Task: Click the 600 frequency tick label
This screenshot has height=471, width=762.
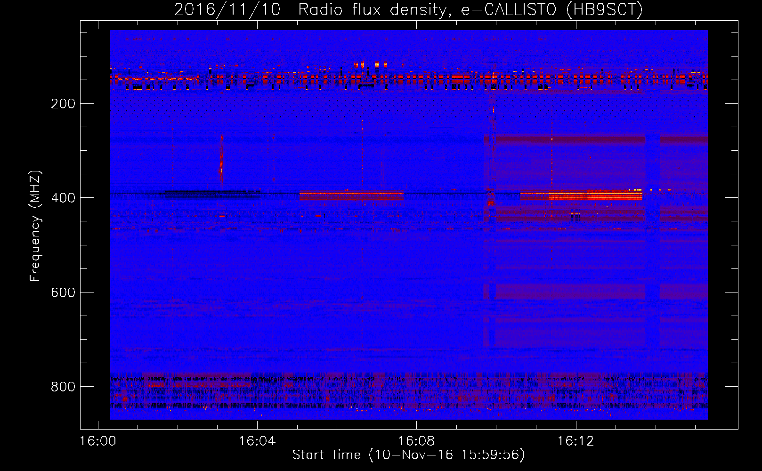Action: point(63,292)
